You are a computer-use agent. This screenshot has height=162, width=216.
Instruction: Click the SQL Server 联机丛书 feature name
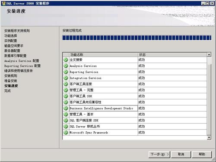(x=85, y=126)
